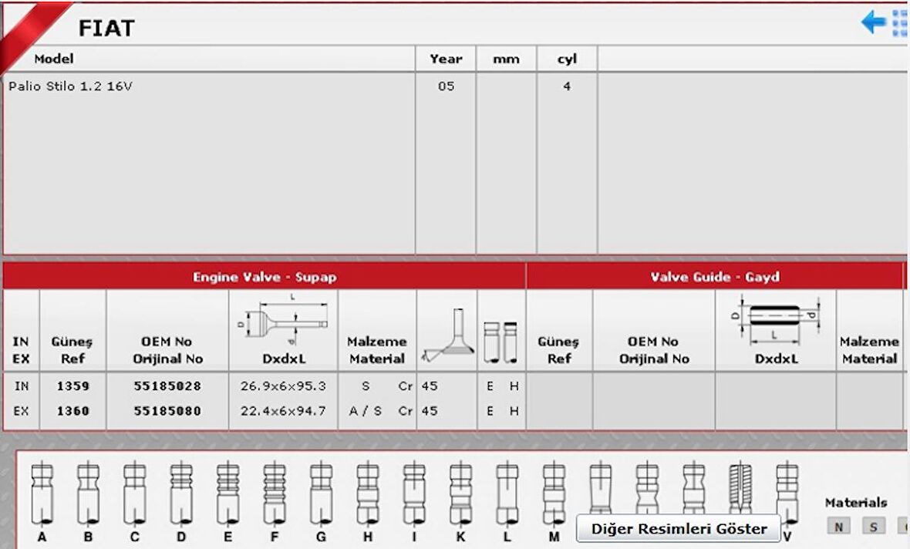Click the IN row label cell
Screen dimensions: 910x549
[x=22, y=386]
